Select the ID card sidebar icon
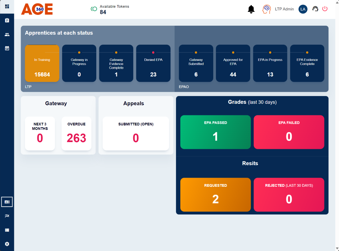The image size is (339, 251). 7,202
